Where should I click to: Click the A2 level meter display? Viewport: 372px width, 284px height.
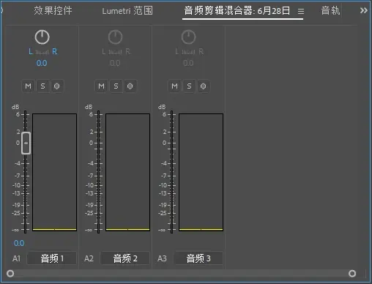pos(127,172)
